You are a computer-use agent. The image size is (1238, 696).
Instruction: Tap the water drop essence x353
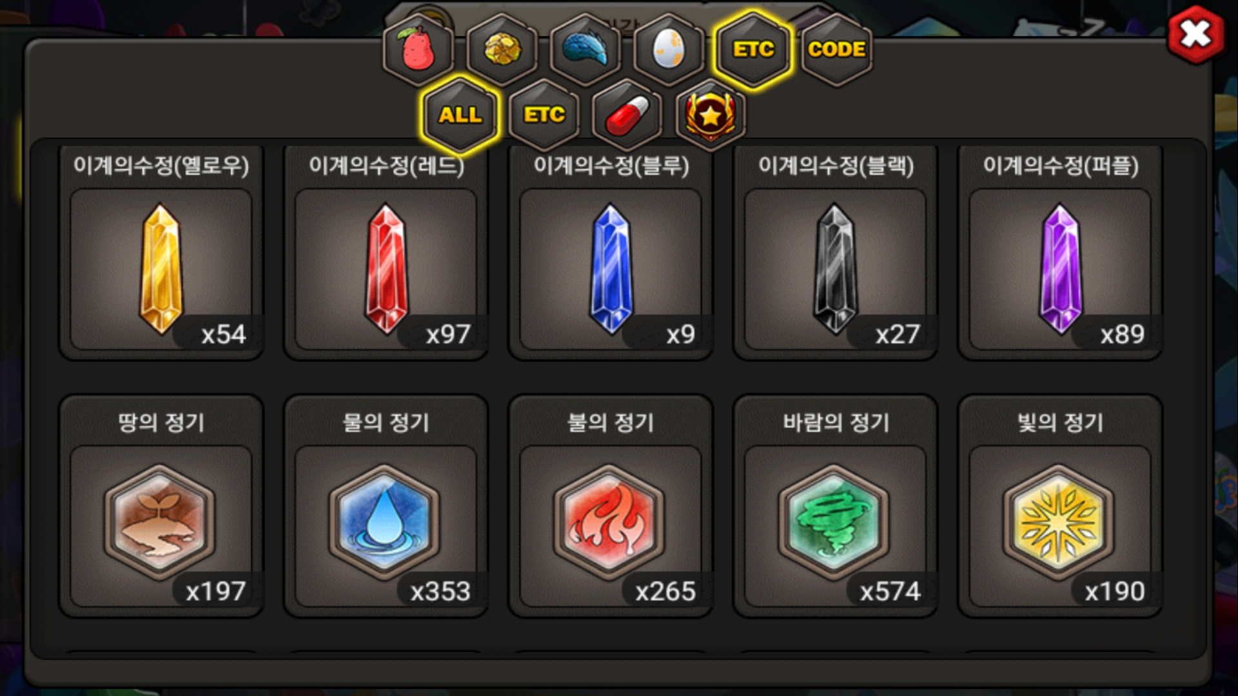(x=386, y=507)
